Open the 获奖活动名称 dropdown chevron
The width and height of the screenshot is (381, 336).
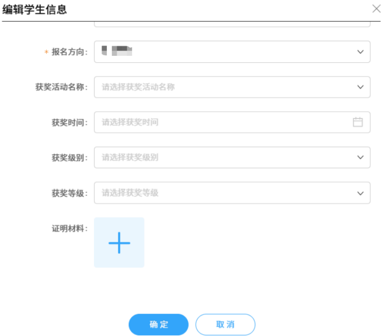pyautogui.click(x=360, y=87)
